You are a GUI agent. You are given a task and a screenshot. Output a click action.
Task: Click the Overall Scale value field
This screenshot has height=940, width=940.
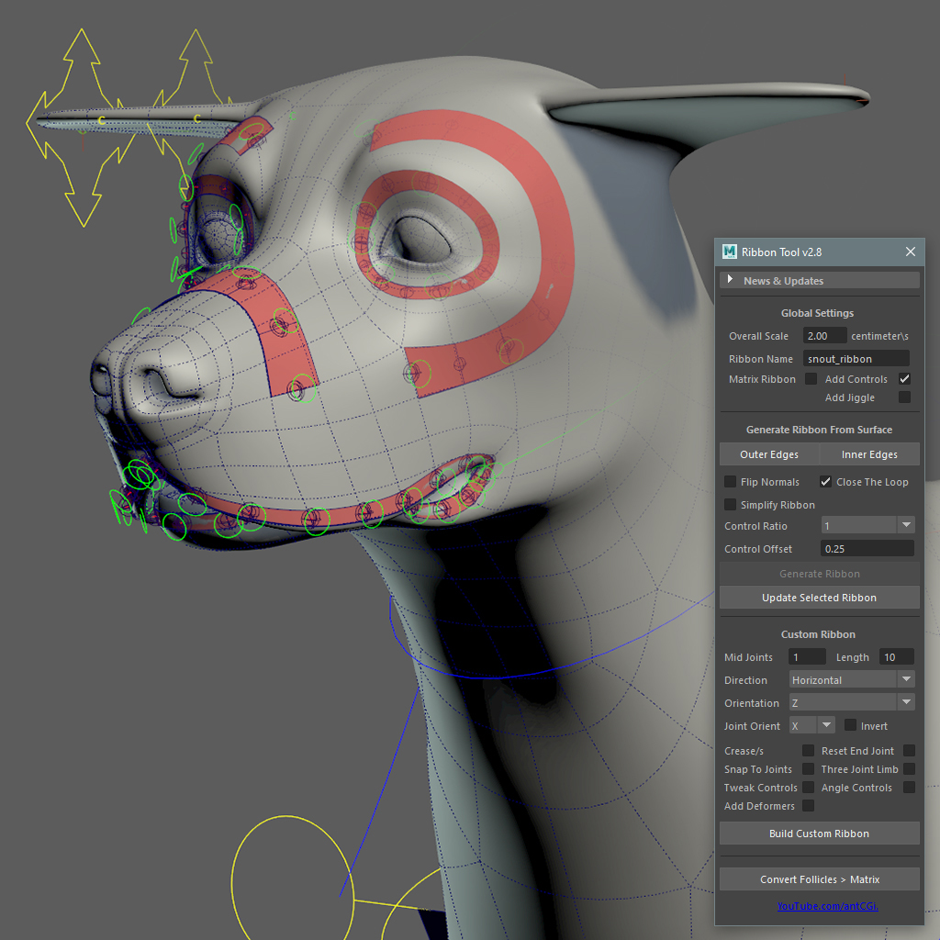click(x=824, y=336)
